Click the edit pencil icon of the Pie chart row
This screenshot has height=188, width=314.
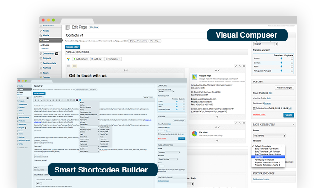point(236,123)
